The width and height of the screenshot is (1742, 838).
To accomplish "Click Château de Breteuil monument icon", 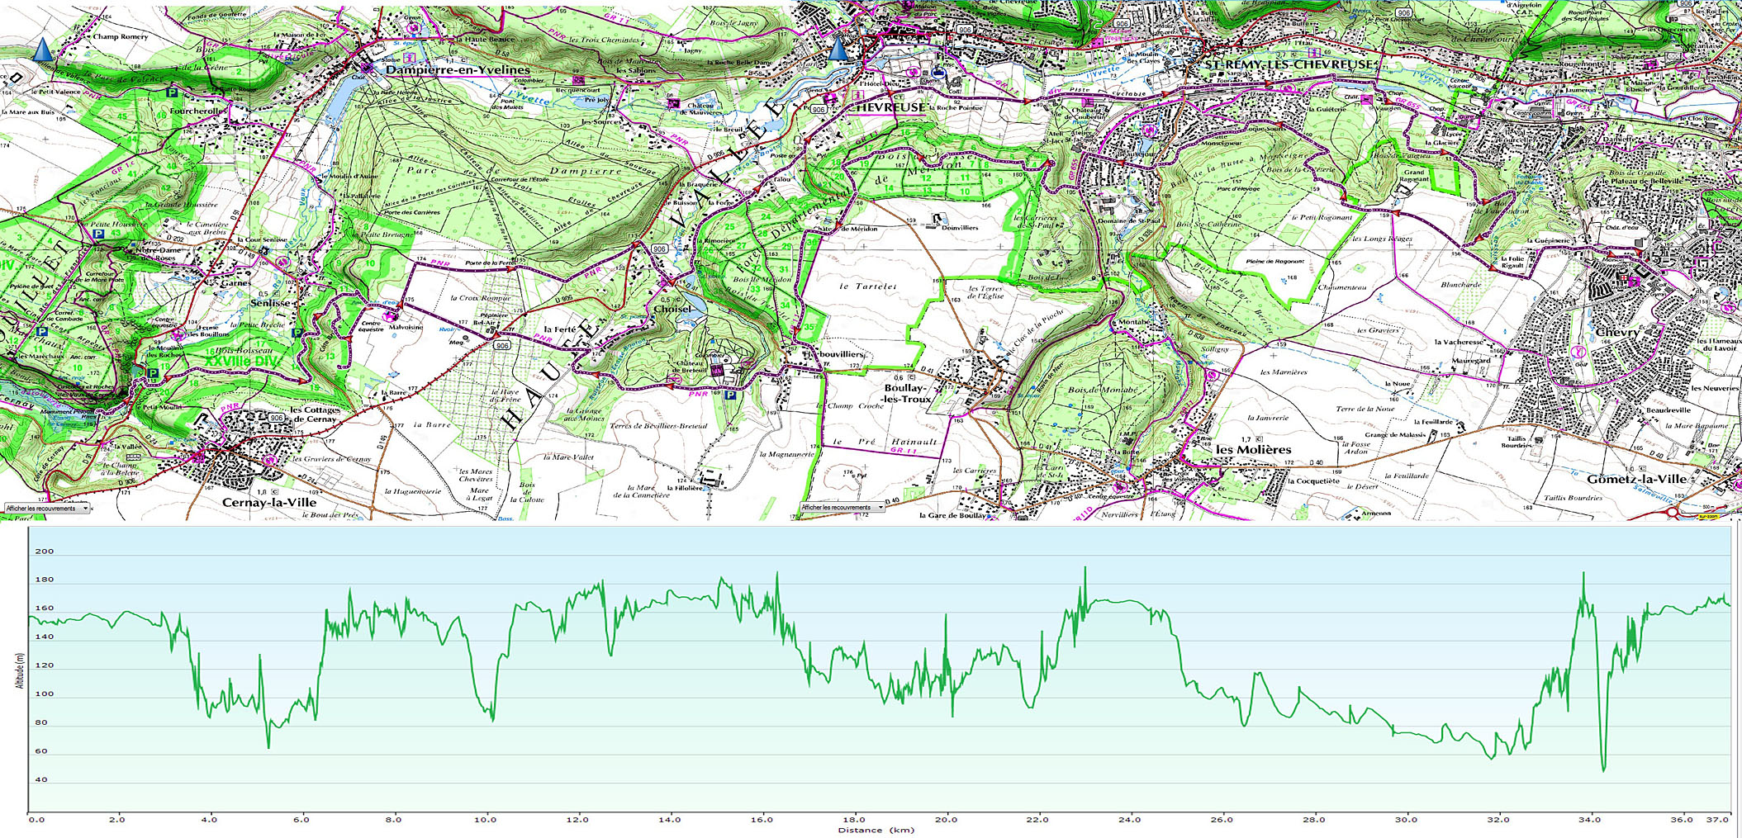I will 717,372.
